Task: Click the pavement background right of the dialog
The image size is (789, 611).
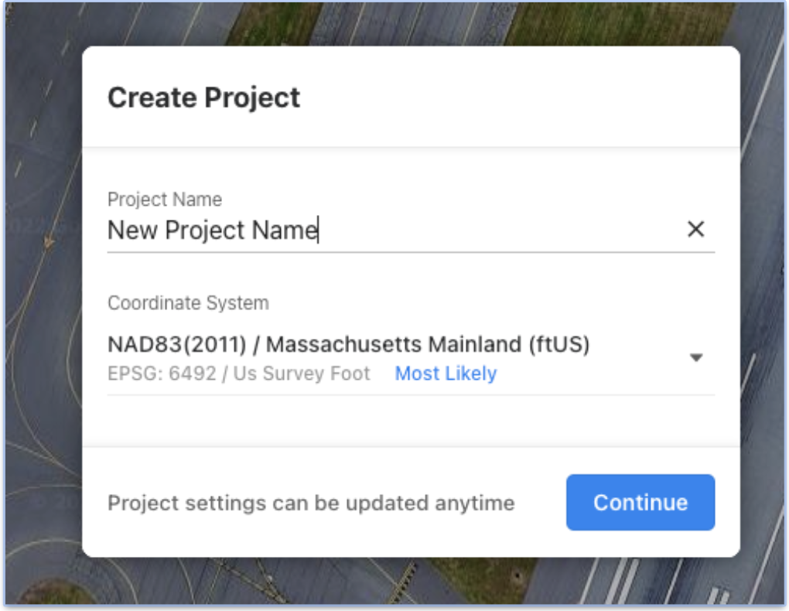Action: point(763,302)
